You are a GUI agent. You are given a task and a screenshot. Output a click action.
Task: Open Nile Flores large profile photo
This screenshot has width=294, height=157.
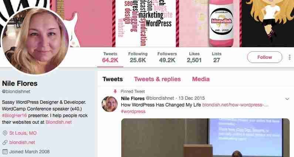click(x=35, y=41)
